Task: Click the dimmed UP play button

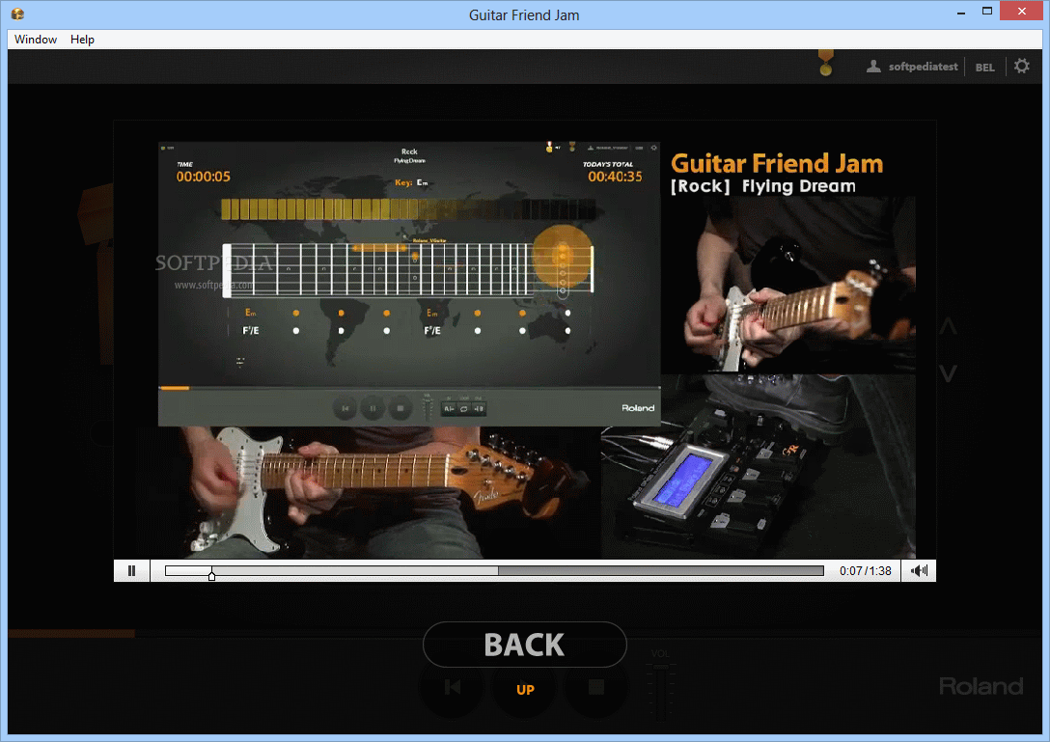Action: tap(524, 689)
